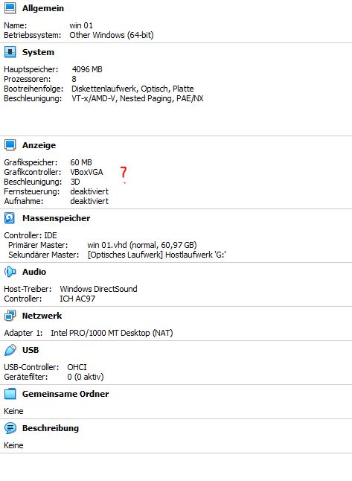
Task: Click the Audio speaker icon
Action: pos(10,272)
